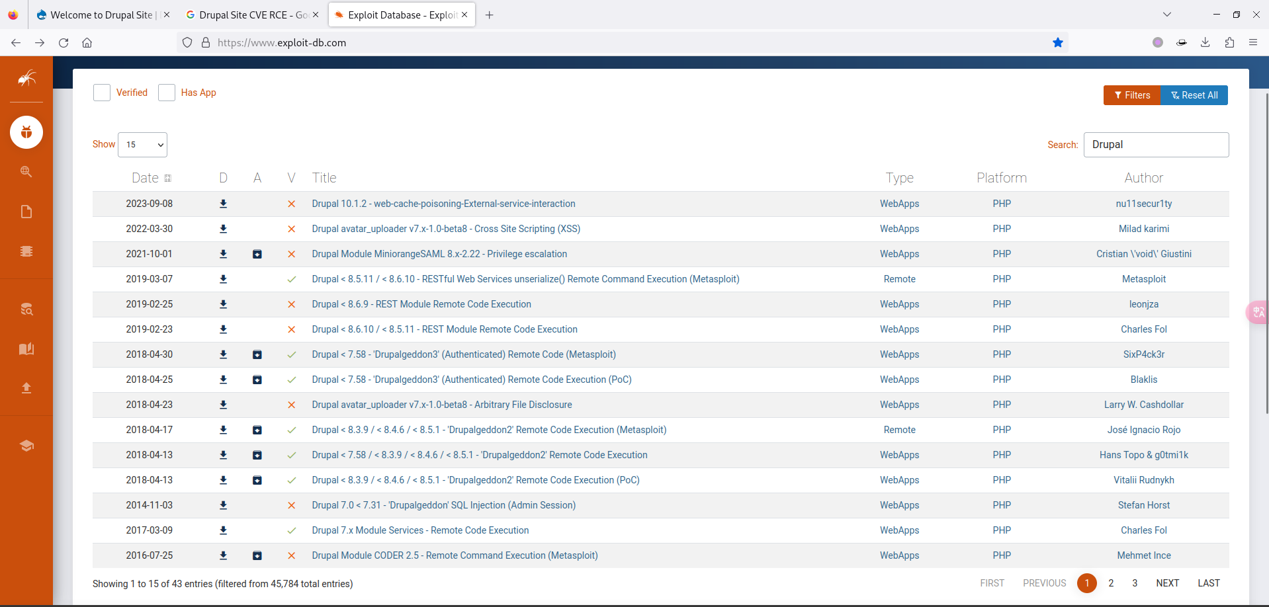Toggle the Has App checkbox
The height and width of the screenshot is (607, 1269).
coord(167,93)
